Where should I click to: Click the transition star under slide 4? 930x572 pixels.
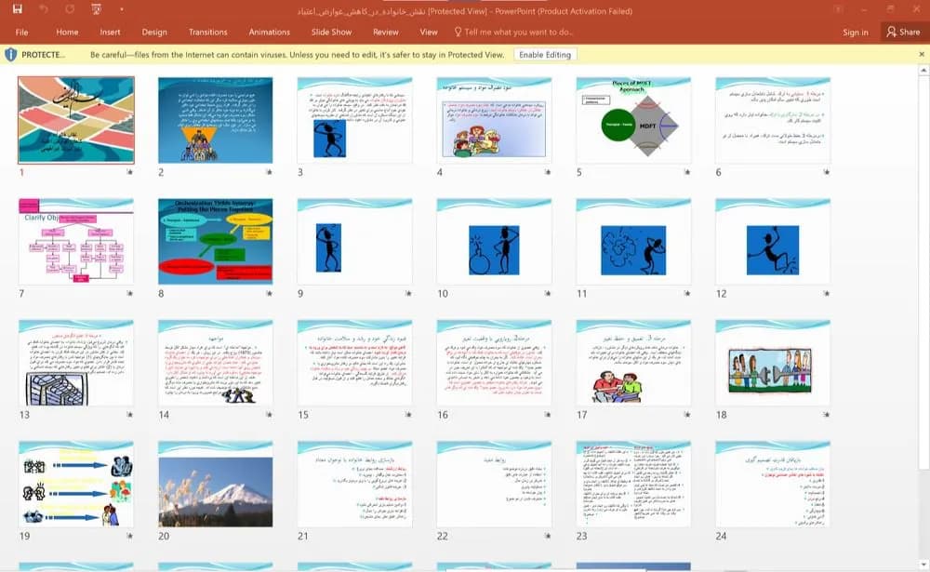pos(548,172)
